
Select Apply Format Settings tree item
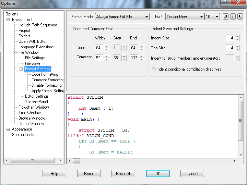pyautogui.click(x=48, y=91)
